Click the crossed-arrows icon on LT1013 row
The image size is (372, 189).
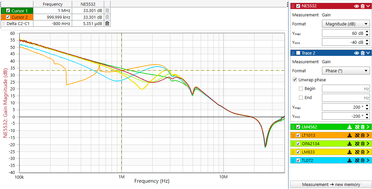pyautogui.click(x=357, y=135)
